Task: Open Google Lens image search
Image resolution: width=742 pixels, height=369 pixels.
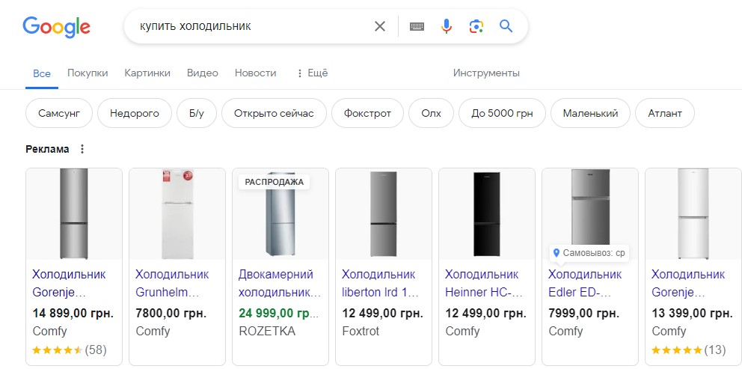Action: coord(476,26)
